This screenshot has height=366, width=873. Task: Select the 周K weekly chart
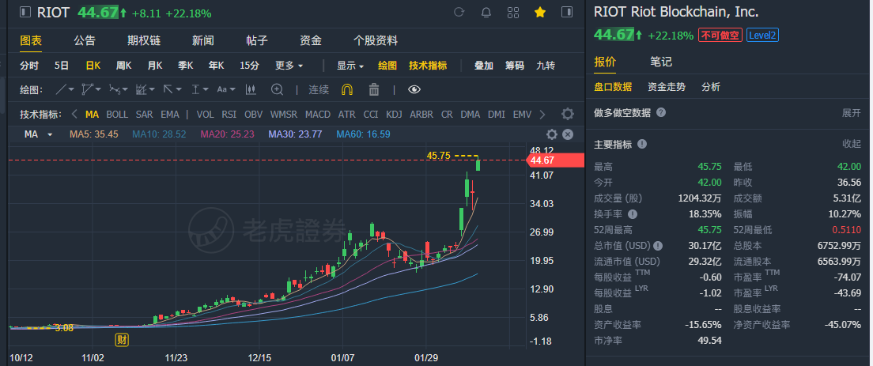pyautogui.click(x=123, y=66)
